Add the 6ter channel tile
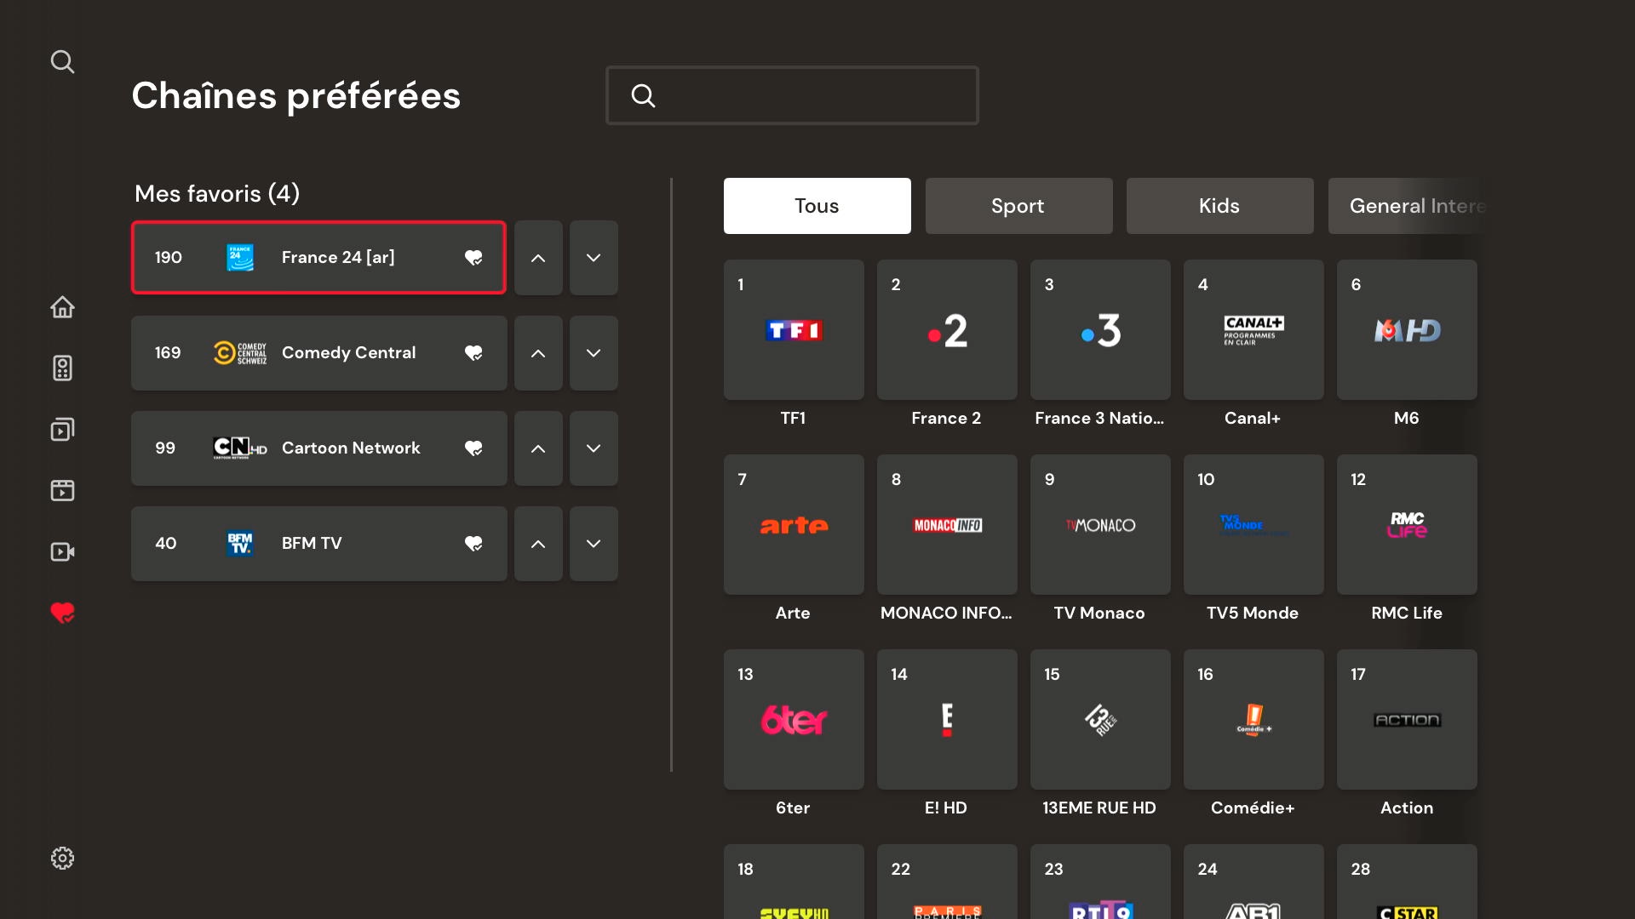 click(794, 720)
